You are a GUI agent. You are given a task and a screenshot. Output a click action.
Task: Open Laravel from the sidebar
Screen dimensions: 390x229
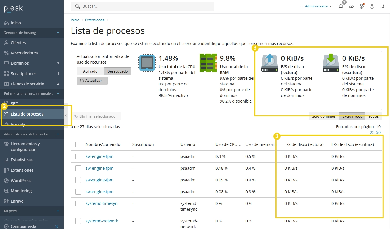[18, 201]
